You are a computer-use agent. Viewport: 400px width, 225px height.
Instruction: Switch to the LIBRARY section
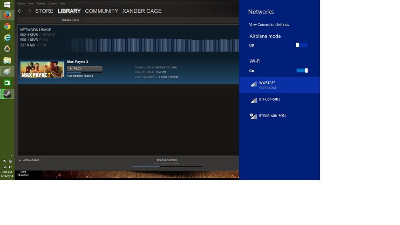[69, 11]
